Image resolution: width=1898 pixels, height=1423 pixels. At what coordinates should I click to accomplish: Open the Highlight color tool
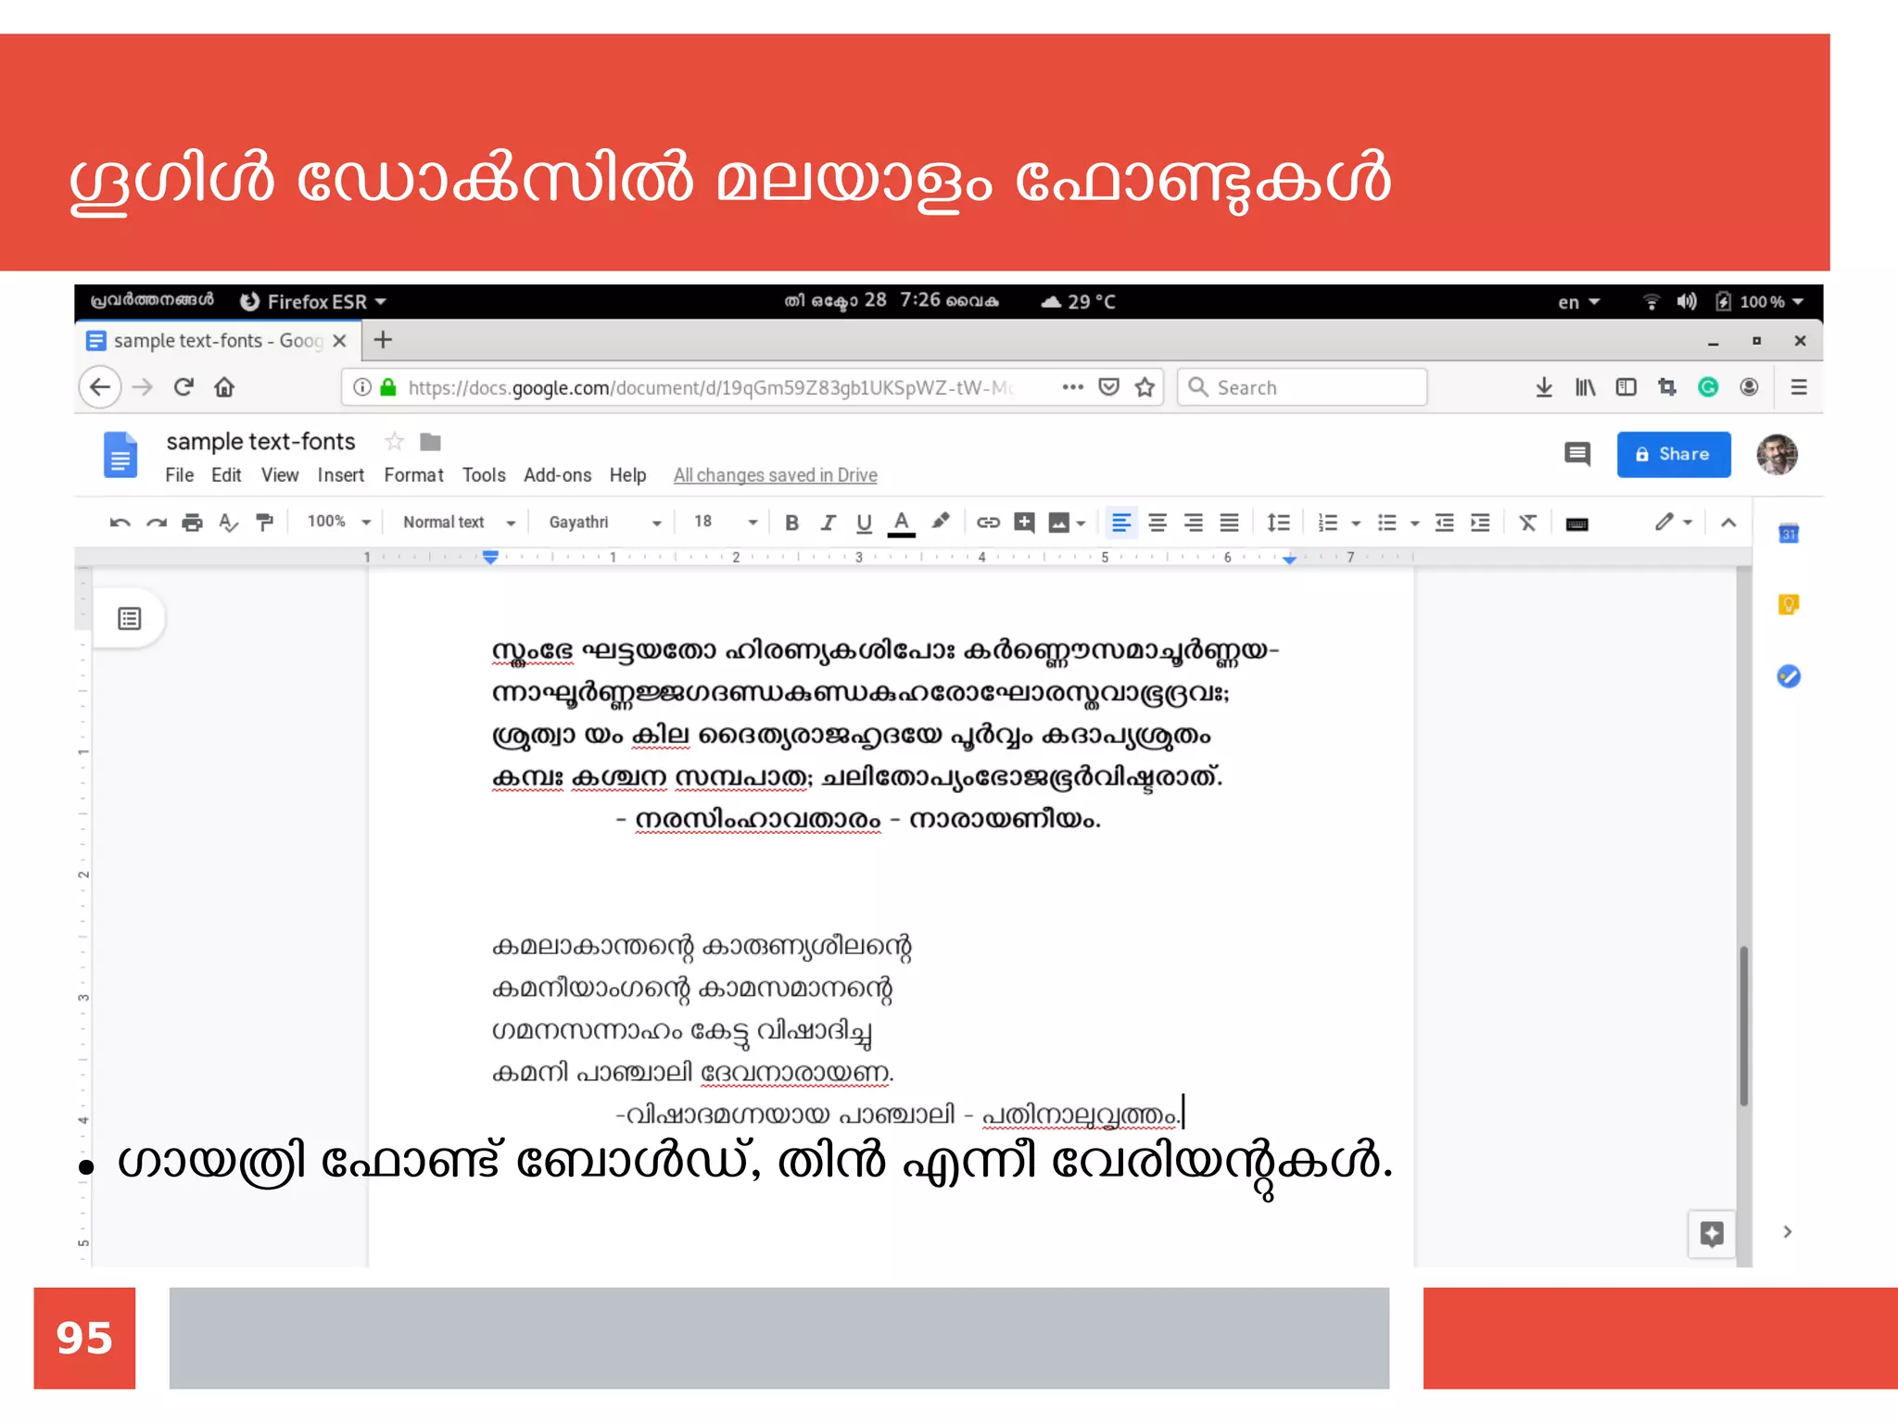pyautogui.click(x=940, y=522)
